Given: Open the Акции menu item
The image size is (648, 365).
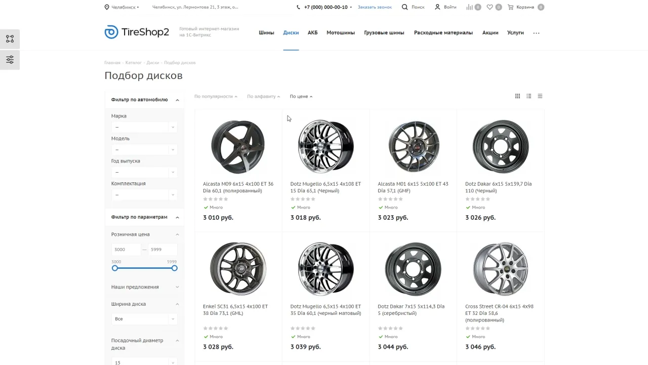Looking at the screenshot, I should pos(490,32).
